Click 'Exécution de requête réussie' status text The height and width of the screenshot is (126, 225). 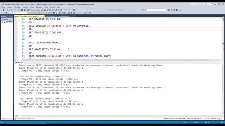click(26, 119)
